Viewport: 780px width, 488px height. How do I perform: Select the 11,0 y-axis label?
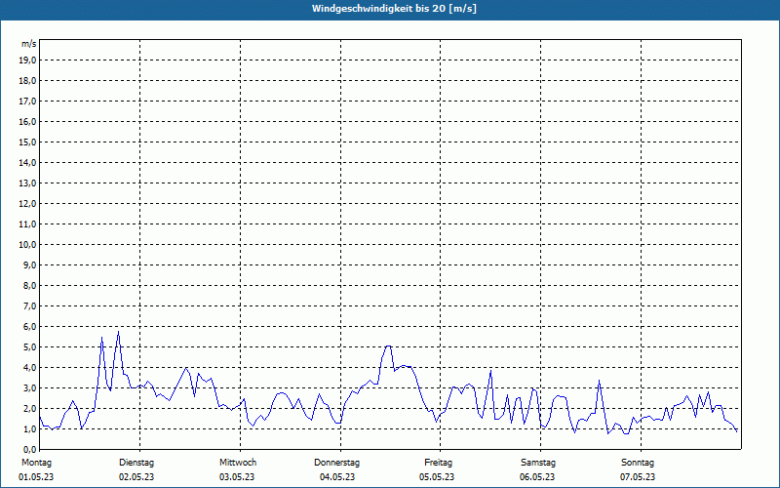27,224
